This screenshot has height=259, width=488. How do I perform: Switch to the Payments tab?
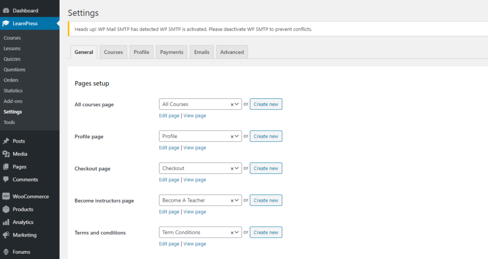[172, 52]
